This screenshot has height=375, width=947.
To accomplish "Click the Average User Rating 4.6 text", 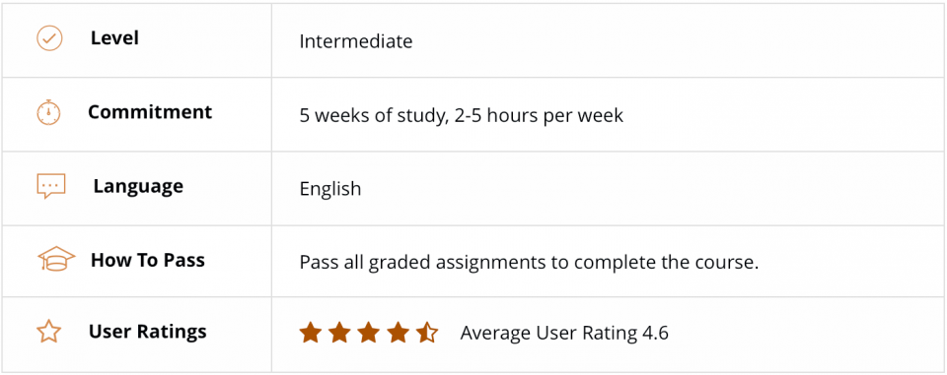I will (564, 333).
